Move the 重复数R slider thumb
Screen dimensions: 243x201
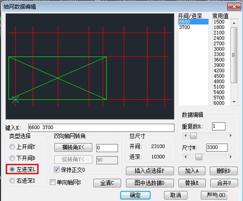pos(193,135)
